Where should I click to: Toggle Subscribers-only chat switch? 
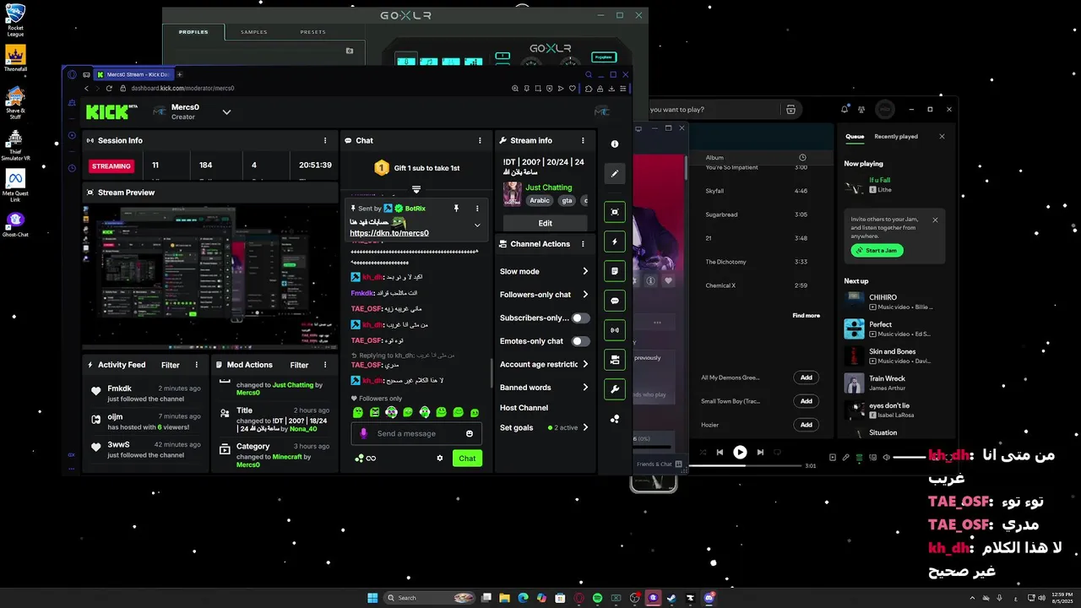581,318
